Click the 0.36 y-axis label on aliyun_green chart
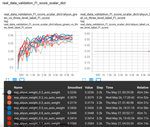 (11, 35)
